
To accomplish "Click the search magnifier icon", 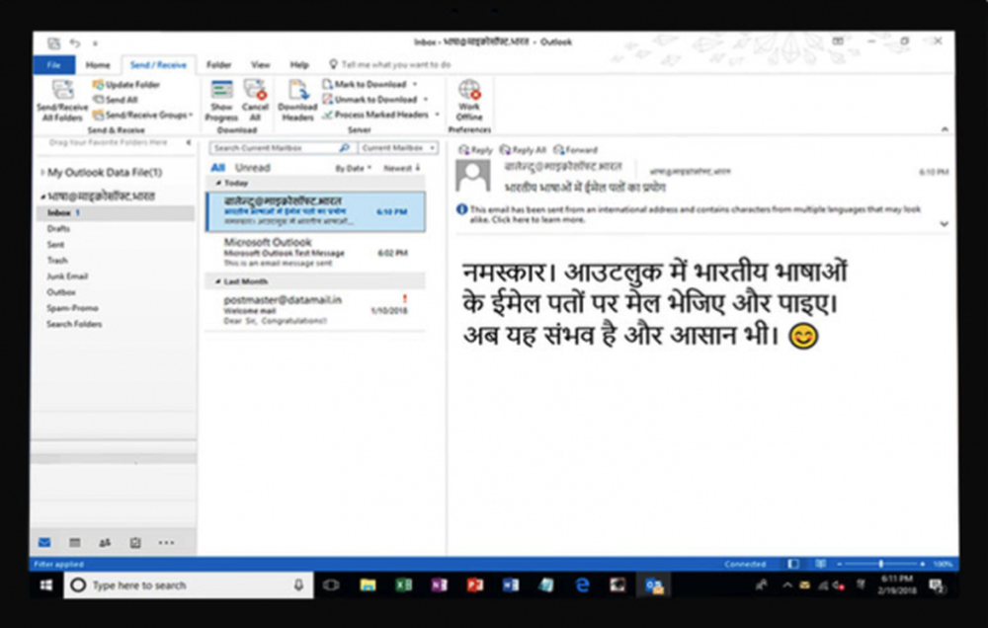I will coord(345,148).
